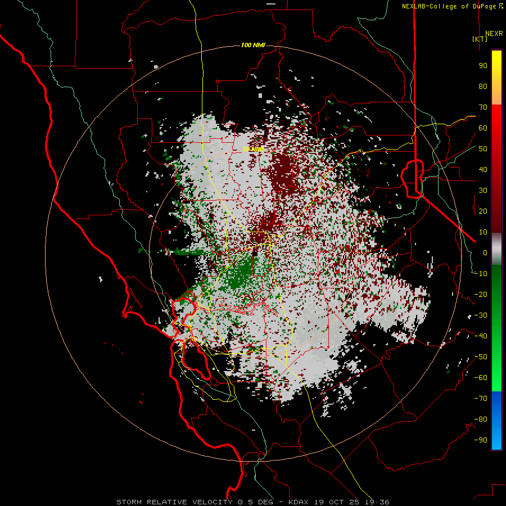Pick the blue color bar segment at the bottom
Image resolution: width=506 pixels, height=506 pixels.
pos(496,421)
